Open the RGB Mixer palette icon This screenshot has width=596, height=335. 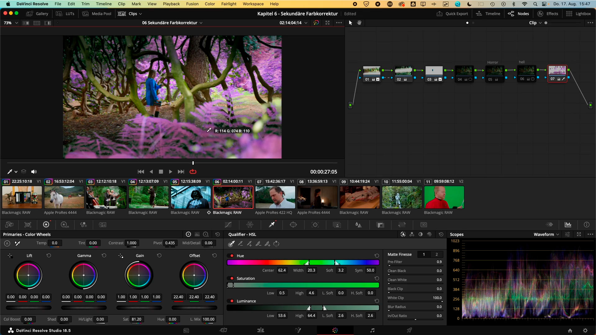[84, 225]
